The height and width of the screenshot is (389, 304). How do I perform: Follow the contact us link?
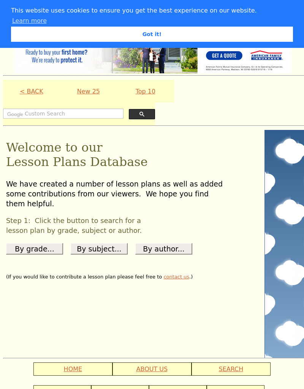point(176,277)
